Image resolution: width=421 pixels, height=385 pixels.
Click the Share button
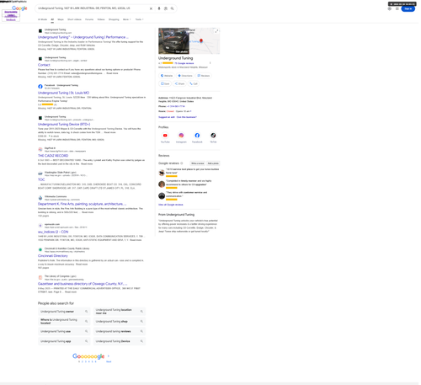tap(179, 83)
